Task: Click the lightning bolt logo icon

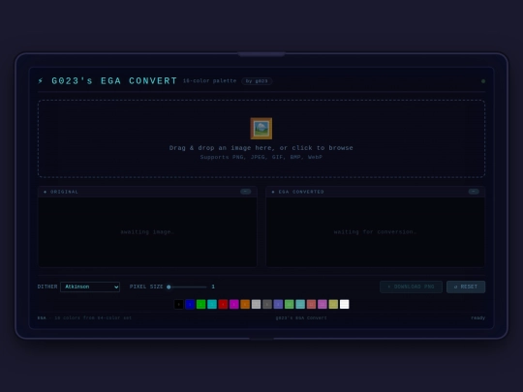Action: tap(41, 81)
